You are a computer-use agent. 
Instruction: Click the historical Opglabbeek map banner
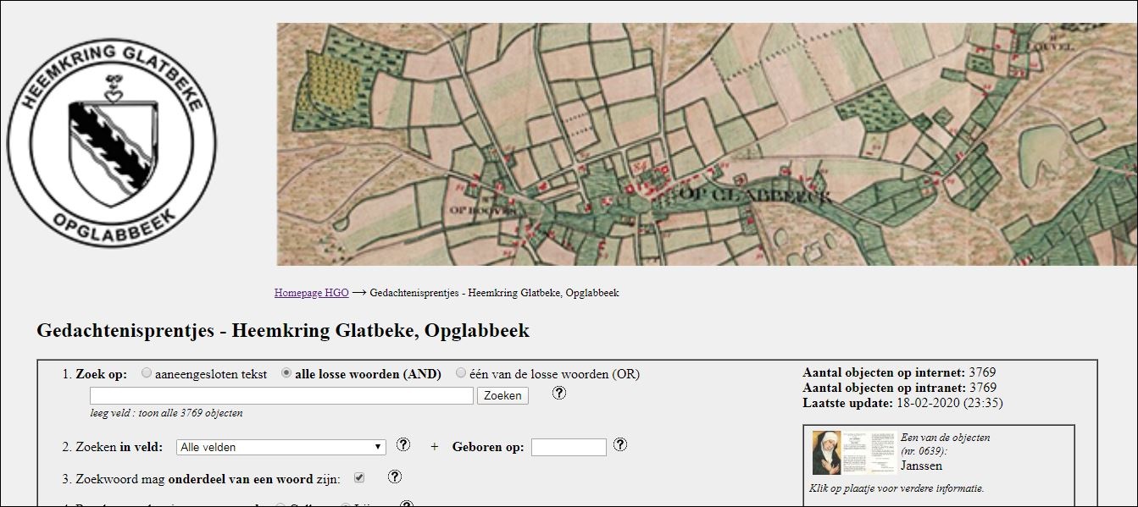tap(707, 144)
